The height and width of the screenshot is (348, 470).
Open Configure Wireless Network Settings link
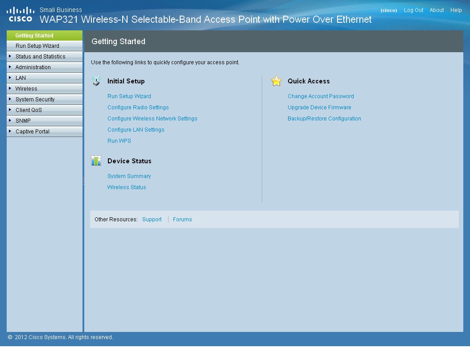point(152,119)
